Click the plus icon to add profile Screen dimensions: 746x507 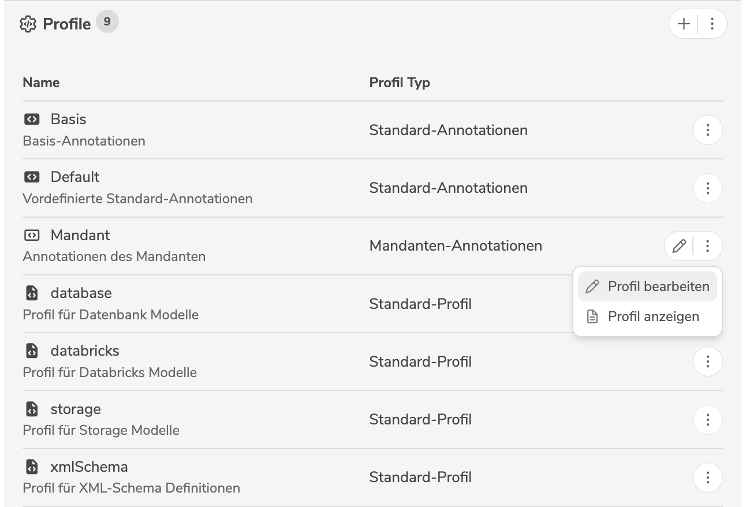(684, 24)
